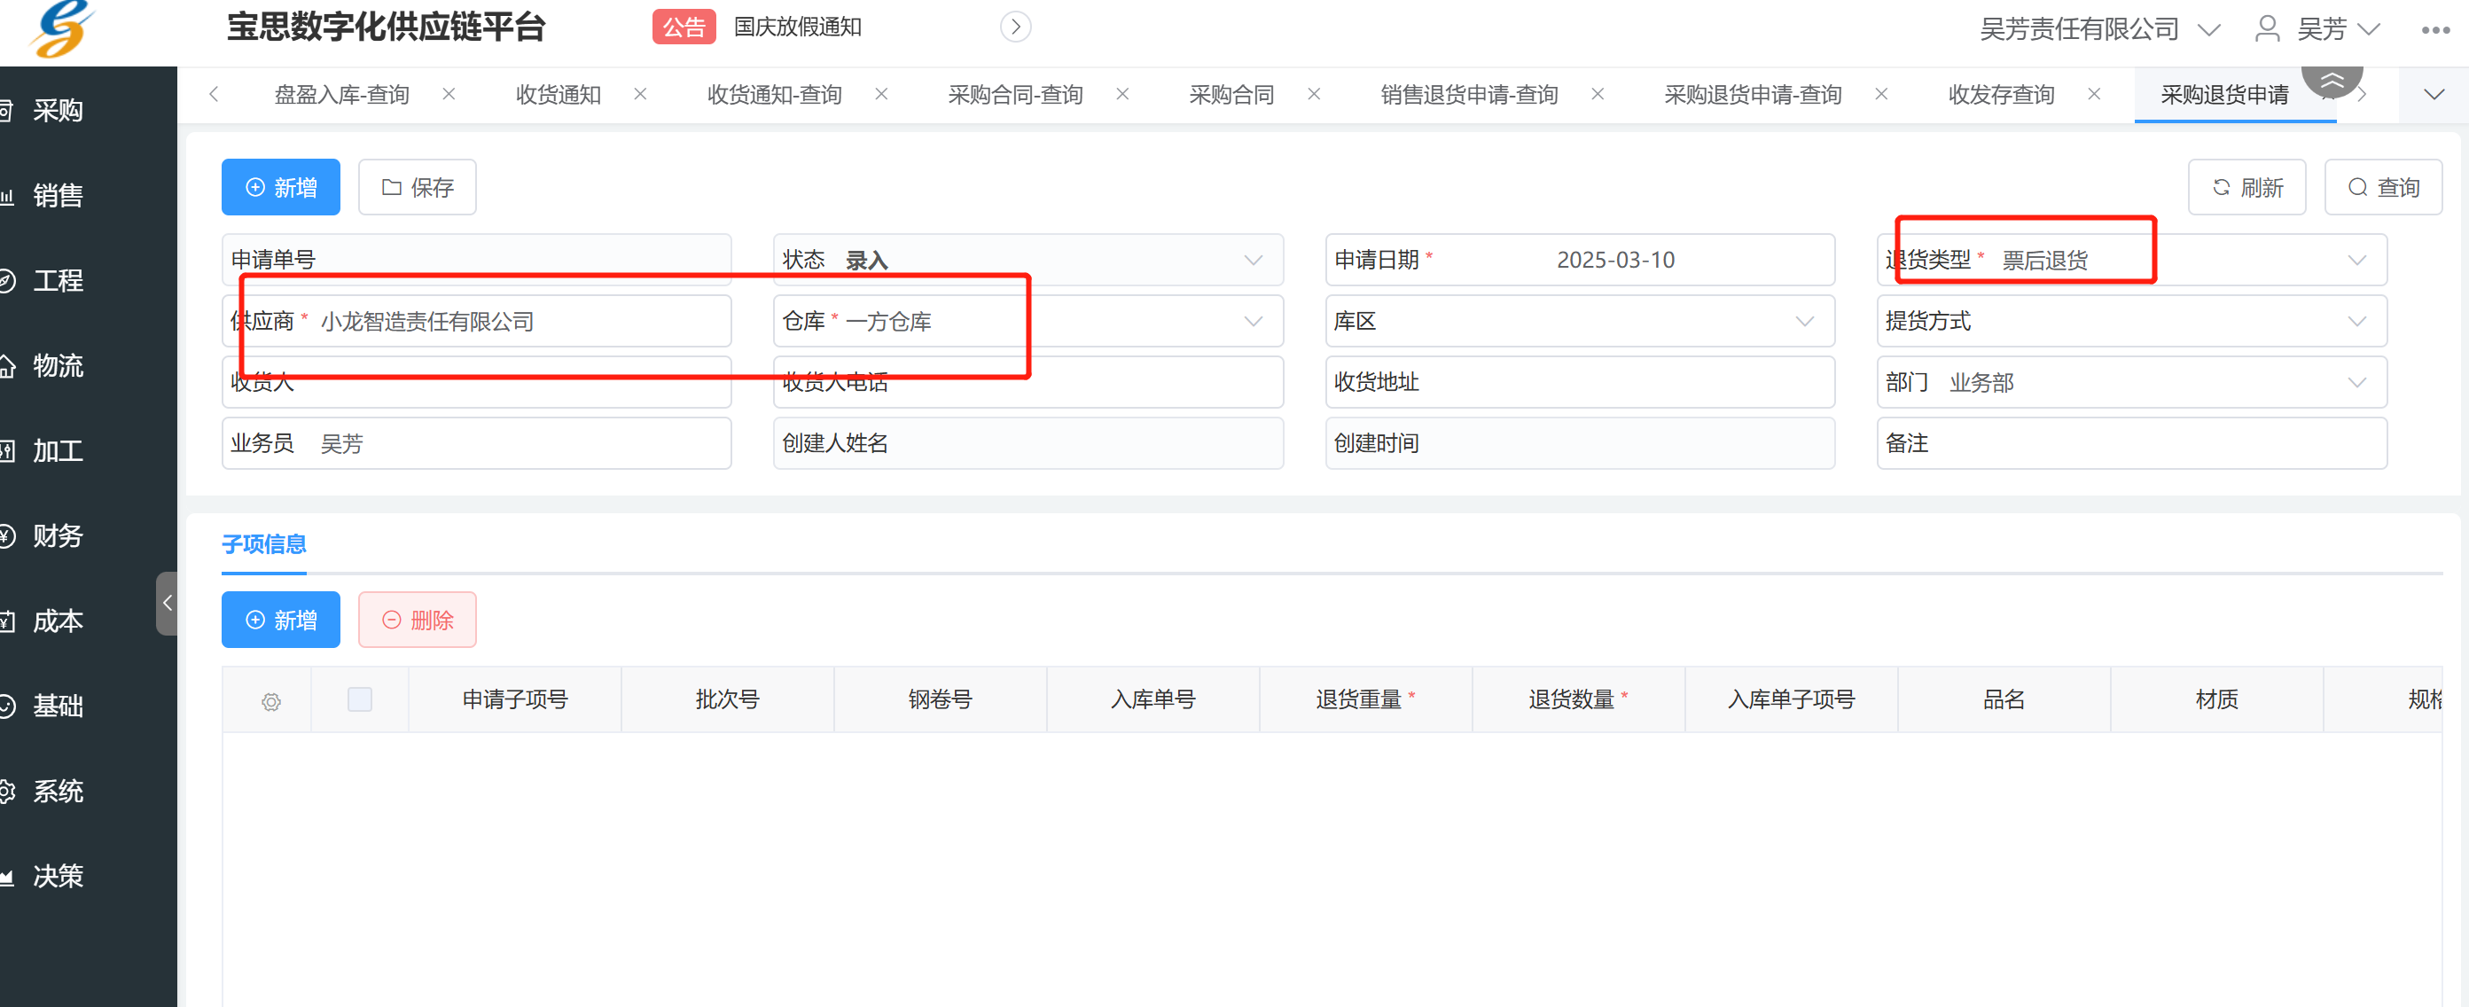
Task: Switch to the 收货通知 tab
Action: (x=559, y=95)
